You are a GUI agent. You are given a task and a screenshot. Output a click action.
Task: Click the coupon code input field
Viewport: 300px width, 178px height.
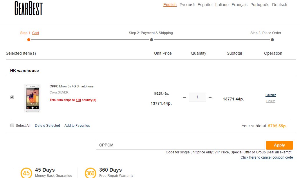pyautogui.click(x=180, y=145)
